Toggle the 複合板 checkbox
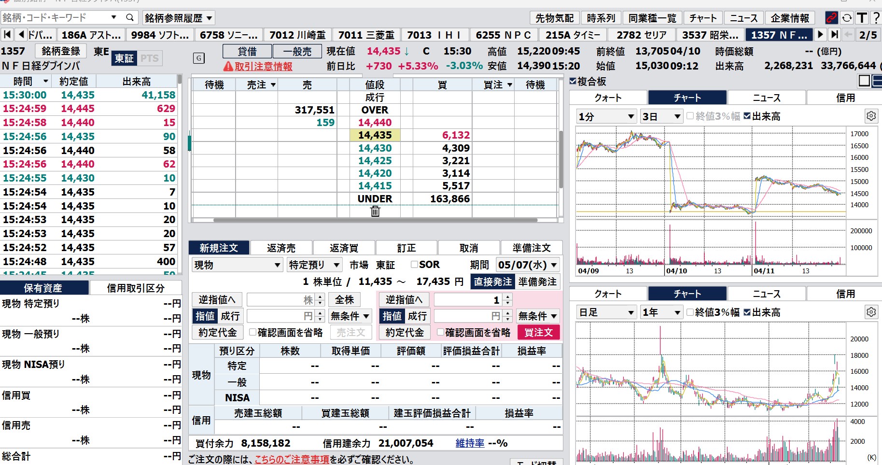Image resolution: width=882 pixels, height=465 pixels. click(x=573, y=81)
